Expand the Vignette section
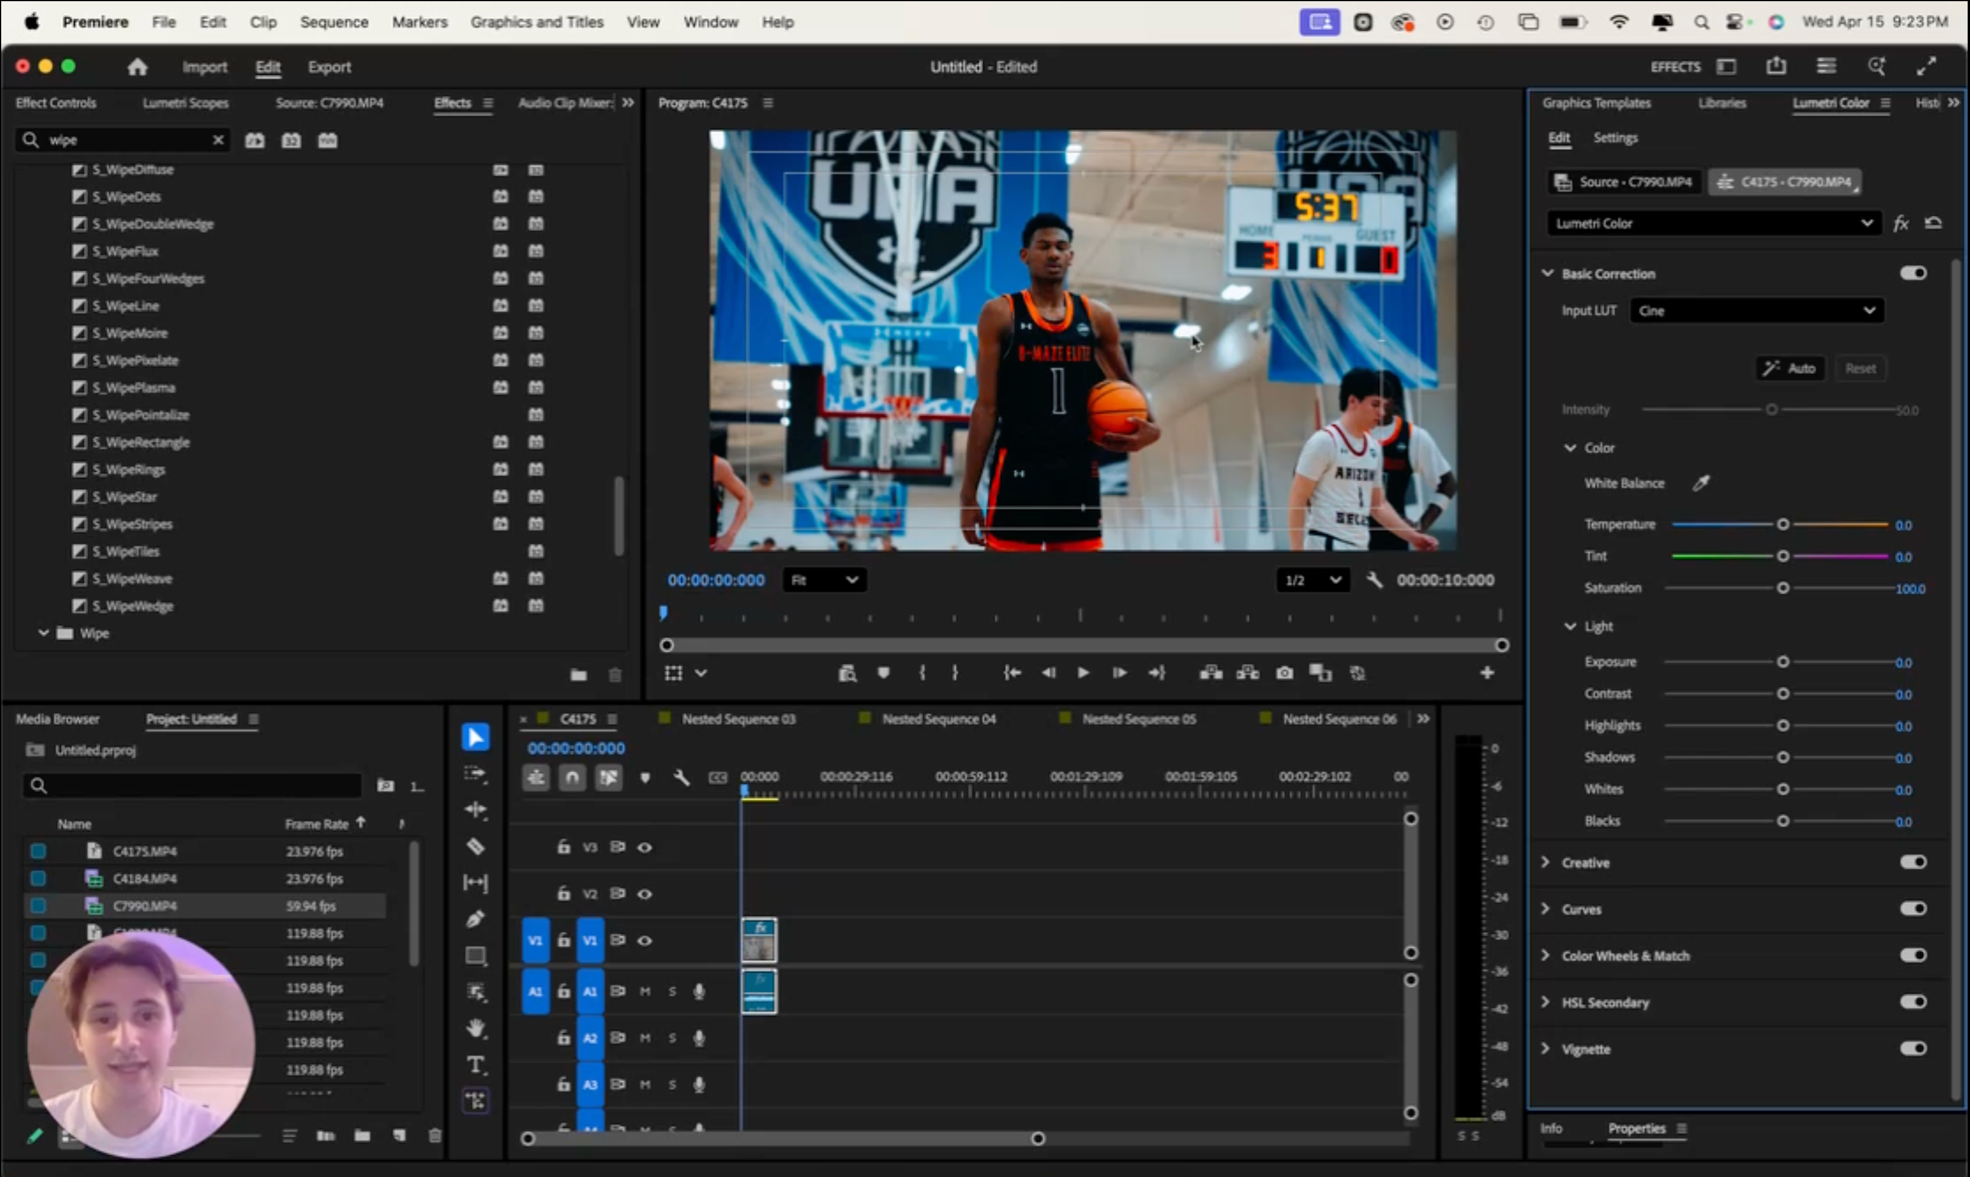The width and height of the screenshot is (1970, 1177). click(x=1545, y=1048)
